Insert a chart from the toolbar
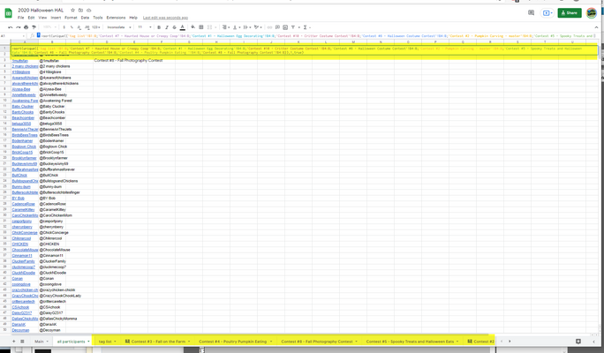Screen dimensions: 604x353 coord(285,27)
